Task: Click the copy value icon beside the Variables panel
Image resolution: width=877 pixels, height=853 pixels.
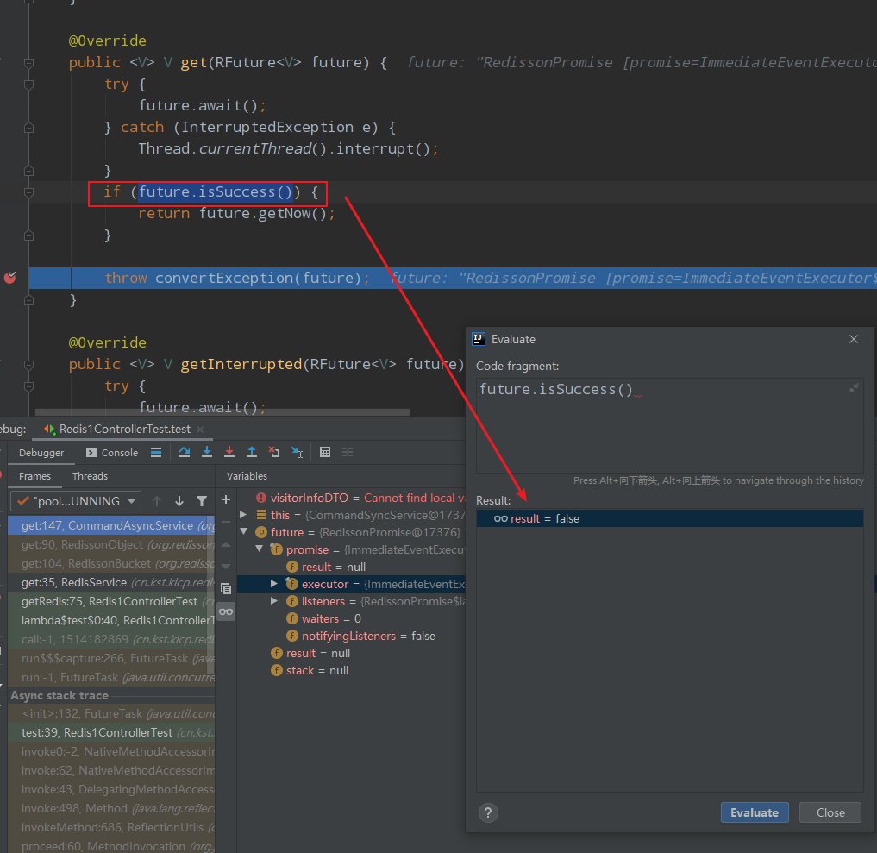Action: point(226,588)
